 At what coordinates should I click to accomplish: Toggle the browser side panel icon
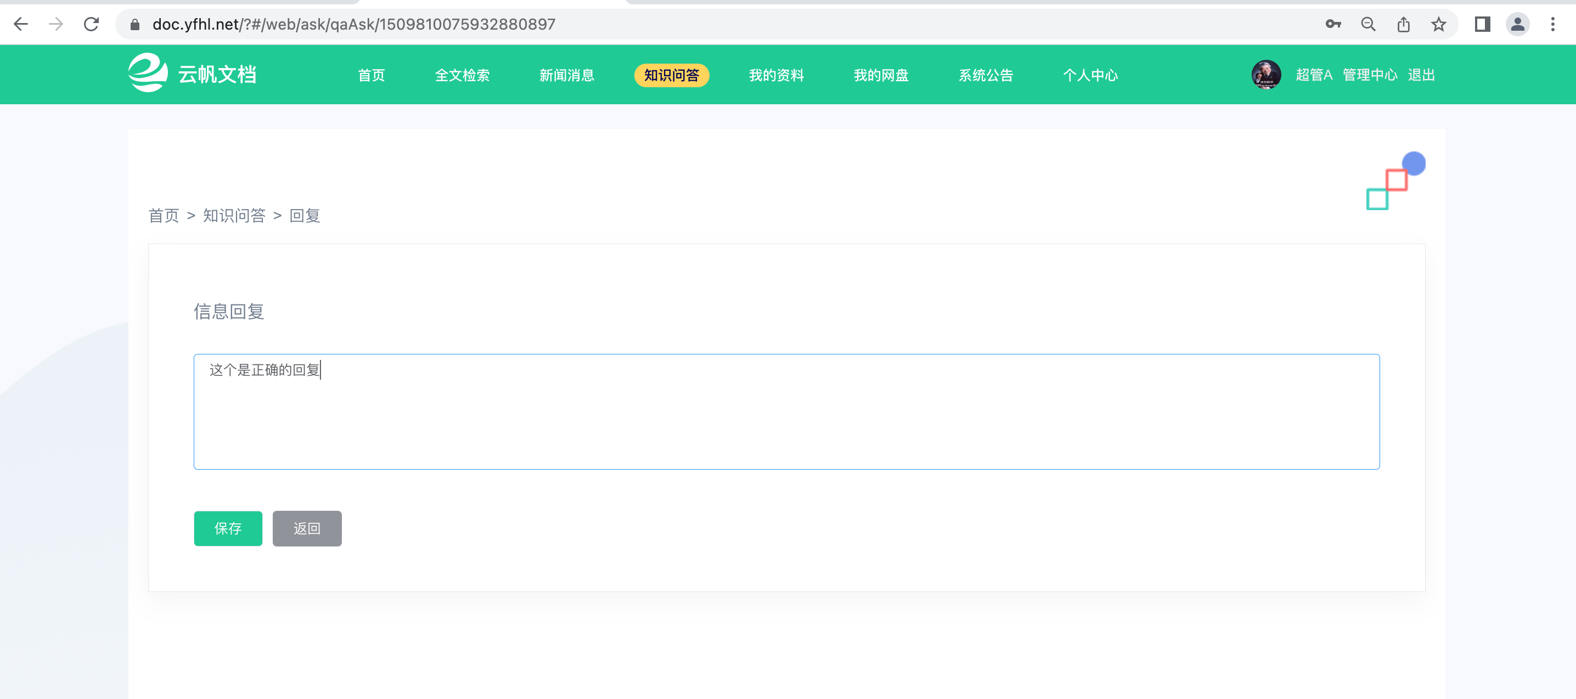point(1482,25)
